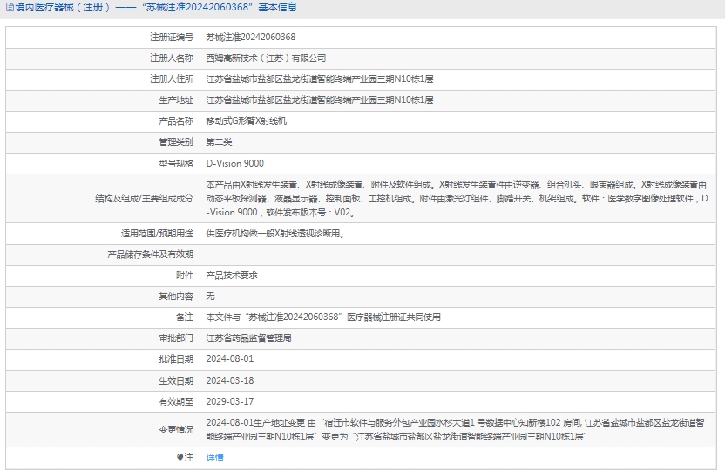This screenshot has height=471, width=725.
Task: Click the 其他内容 value 无
Action: [x=210, y=296]
